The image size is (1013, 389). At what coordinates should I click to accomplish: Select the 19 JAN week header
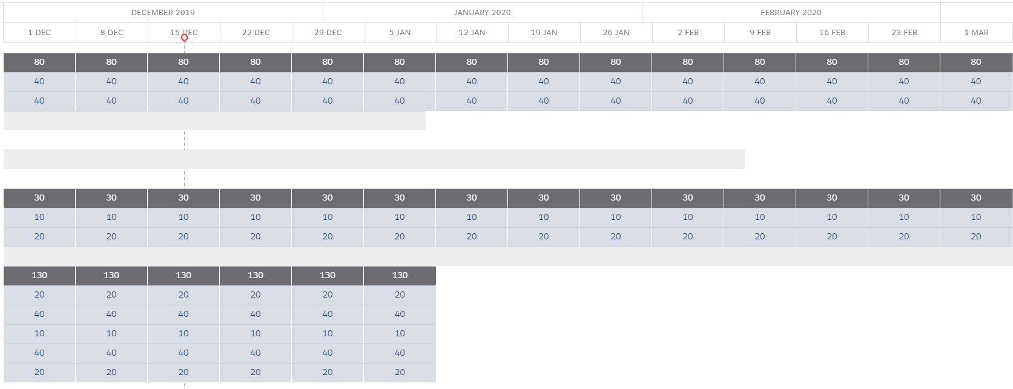click(x=544, y=33)
